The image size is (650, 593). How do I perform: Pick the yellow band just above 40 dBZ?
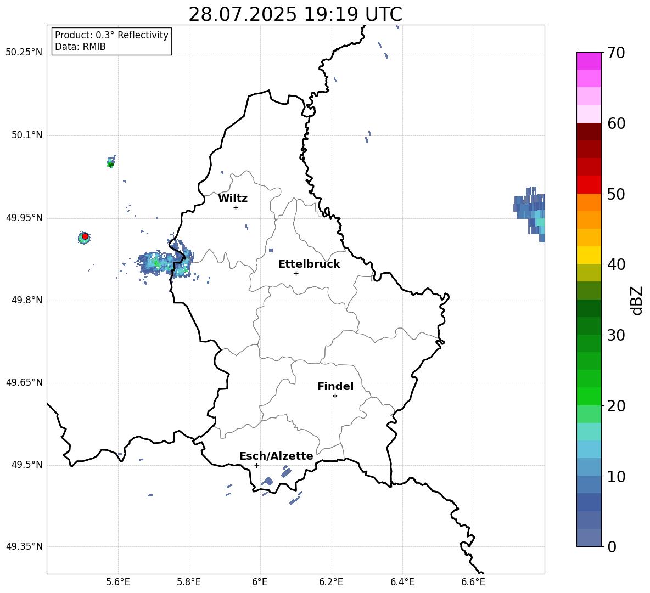(589, 255)
